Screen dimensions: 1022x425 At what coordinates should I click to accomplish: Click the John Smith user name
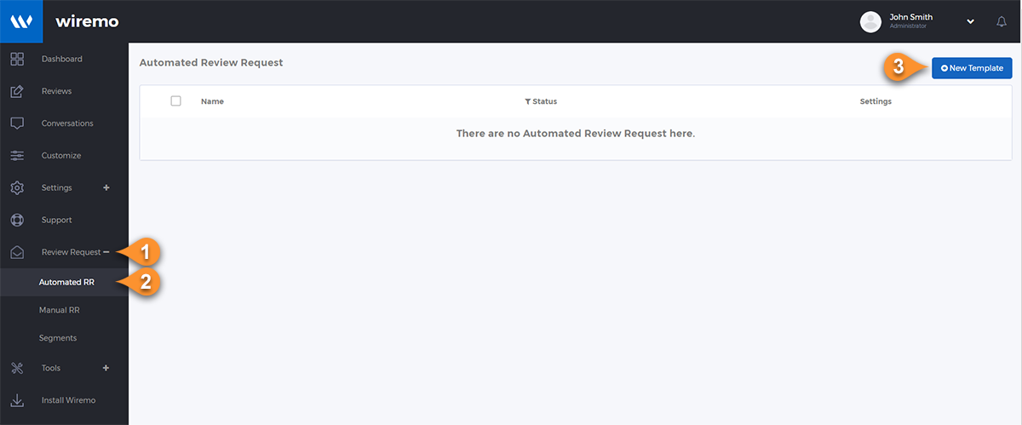911,17
